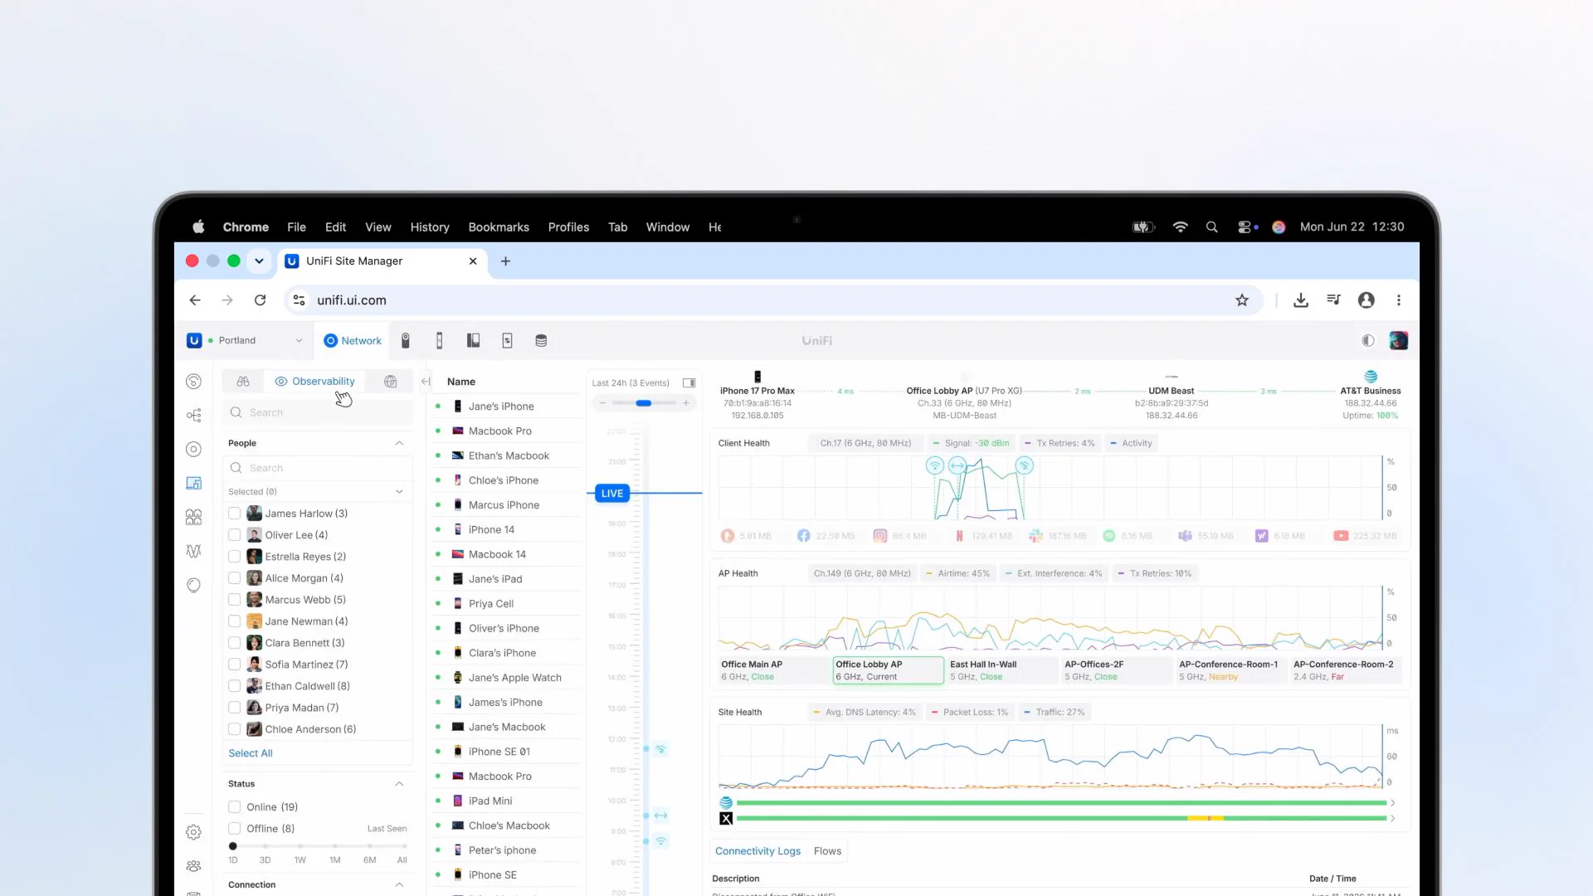Toggle the dark mode theme icon

1368,341
